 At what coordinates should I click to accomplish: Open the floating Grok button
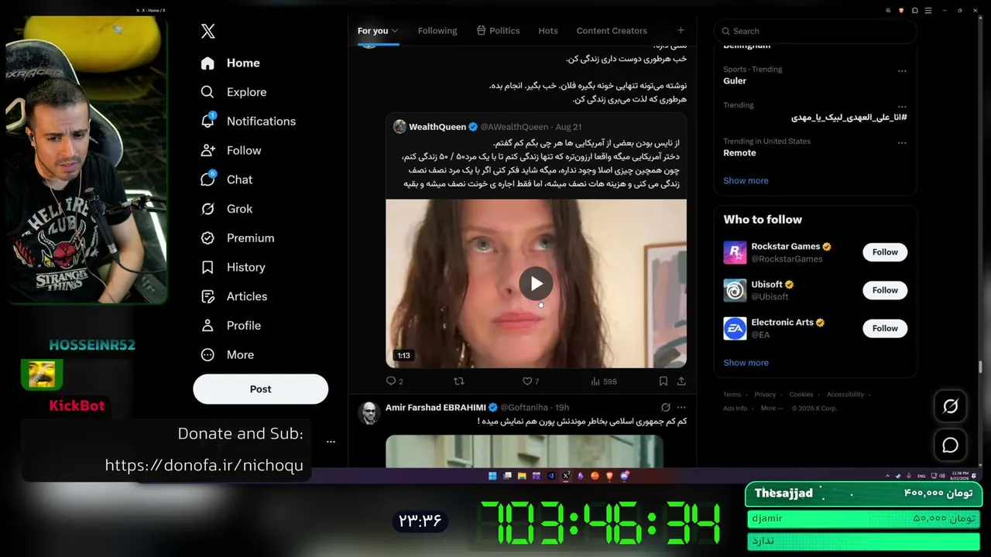[x=951, y=405]
